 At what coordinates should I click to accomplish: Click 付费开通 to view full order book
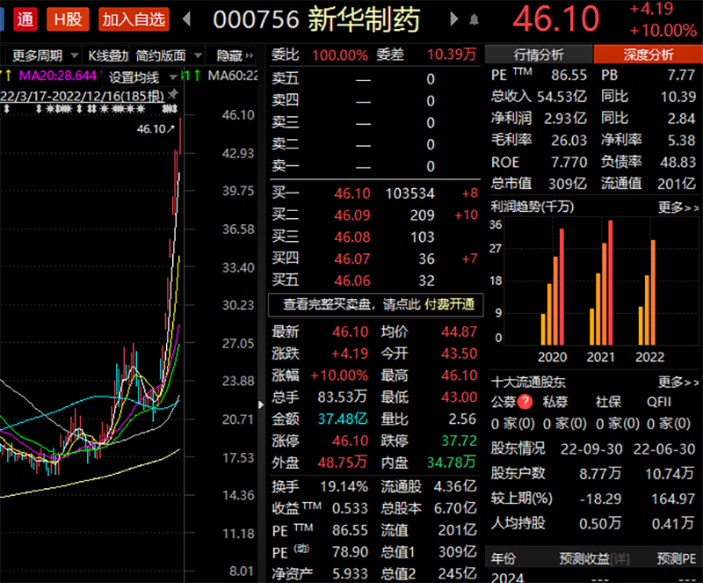pyautogui.click(x=449, y=304)
